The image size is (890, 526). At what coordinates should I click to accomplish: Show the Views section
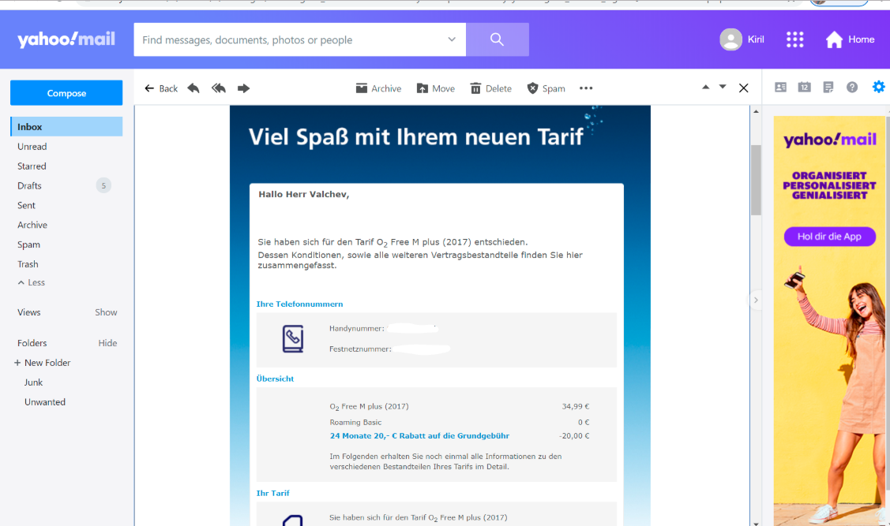[106, 312]
